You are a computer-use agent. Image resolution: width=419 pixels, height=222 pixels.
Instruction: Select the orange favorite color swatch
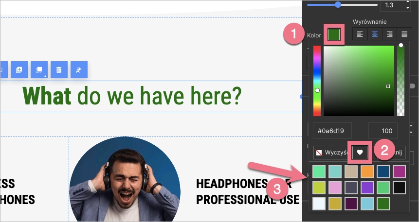367,171
